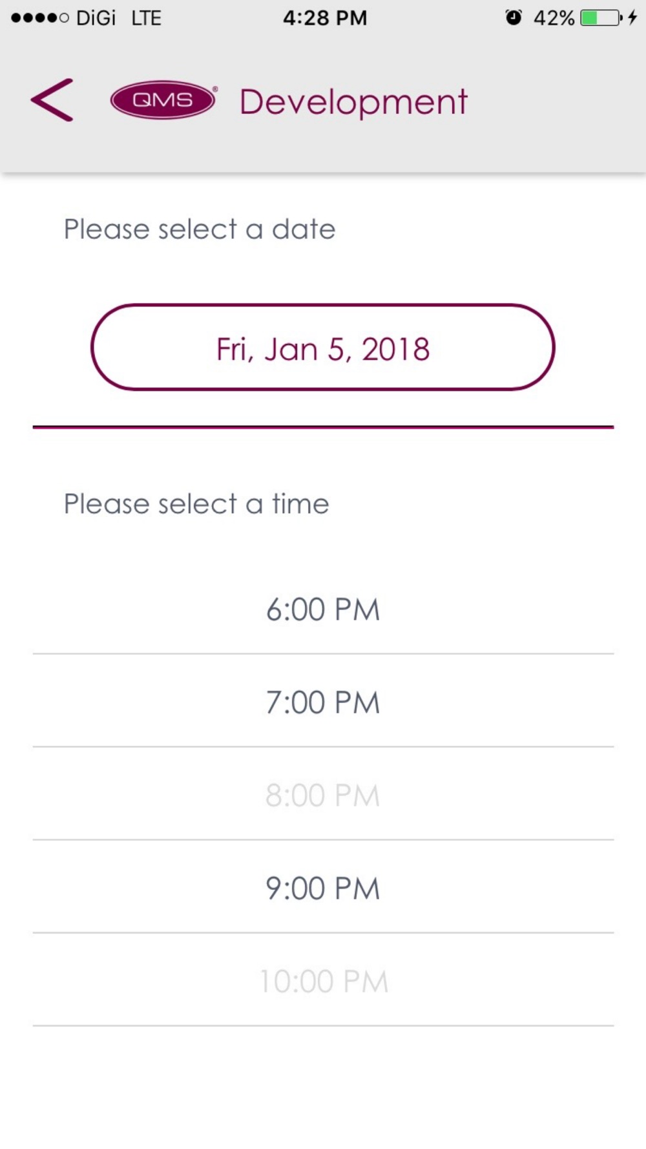Tap the LTE network indicator
The height and width of the screenshot is (1149, 646).
(146, 18)
